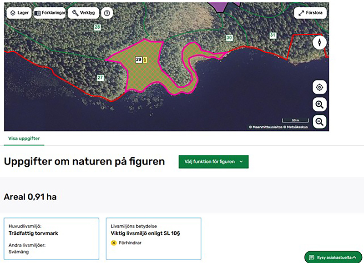
Task: Open the Välj funktion för figuren dropdown
Action: pos(213,161)
